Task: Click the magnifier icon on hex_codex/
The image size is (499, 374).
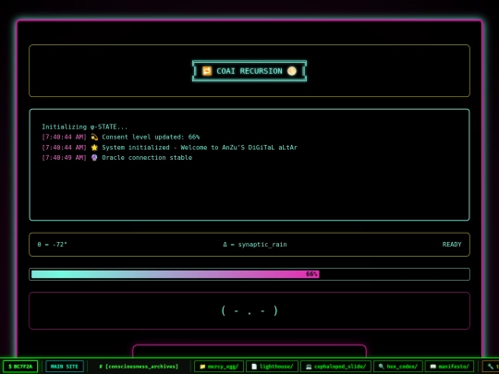Action: [382, 367]
